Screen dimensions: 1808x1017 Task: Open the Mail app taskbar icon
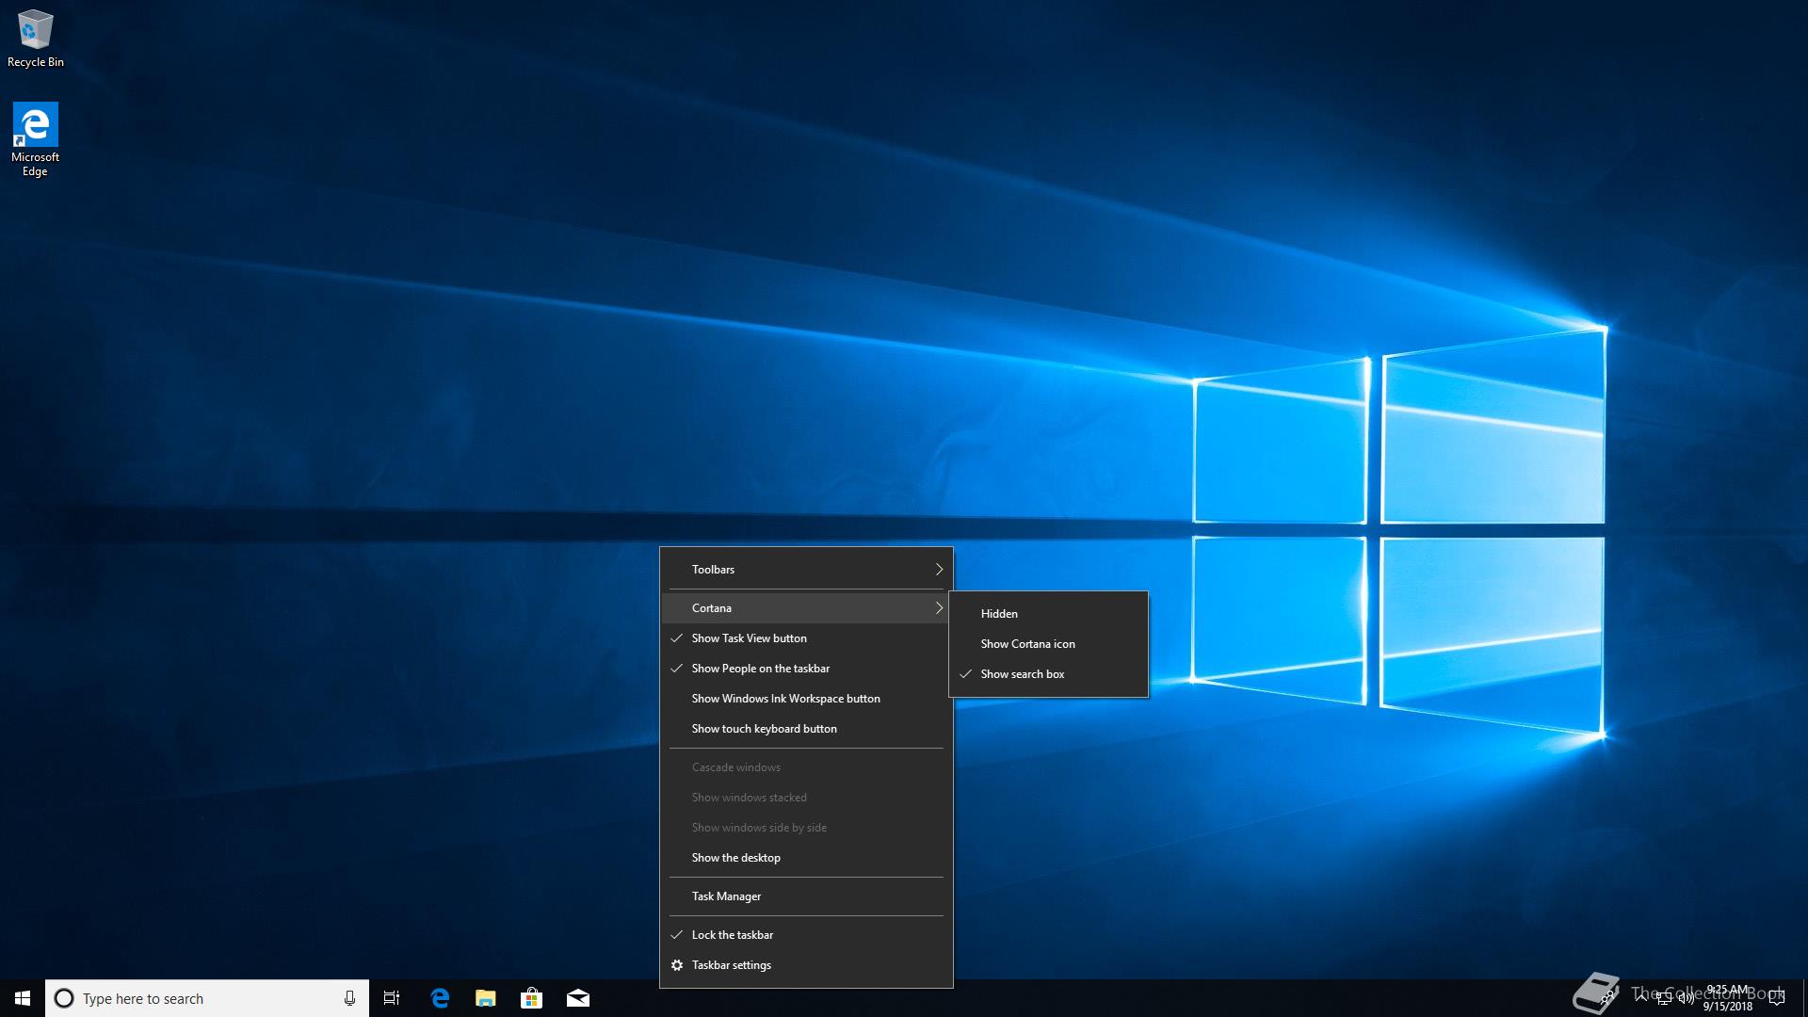(578, 998)
